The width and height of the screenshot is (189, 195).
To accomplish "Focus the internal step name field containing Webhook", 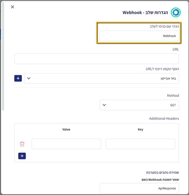I will point(139,36).
